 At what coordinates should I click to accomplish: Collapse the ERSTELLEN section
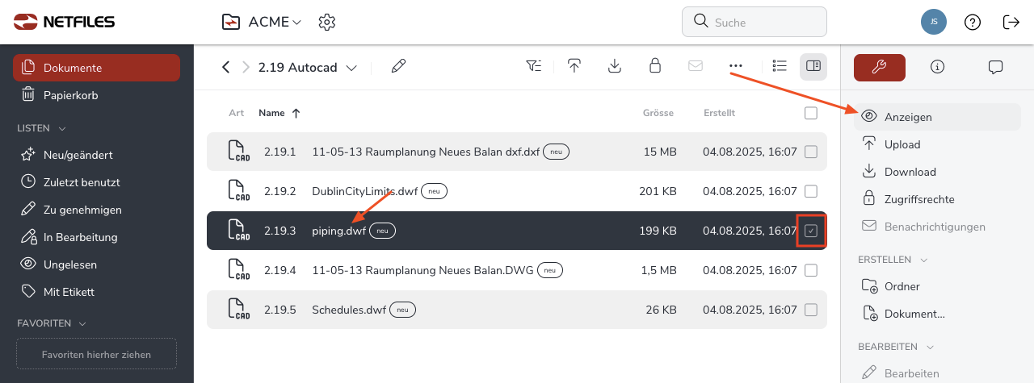(x=924, y=260)
